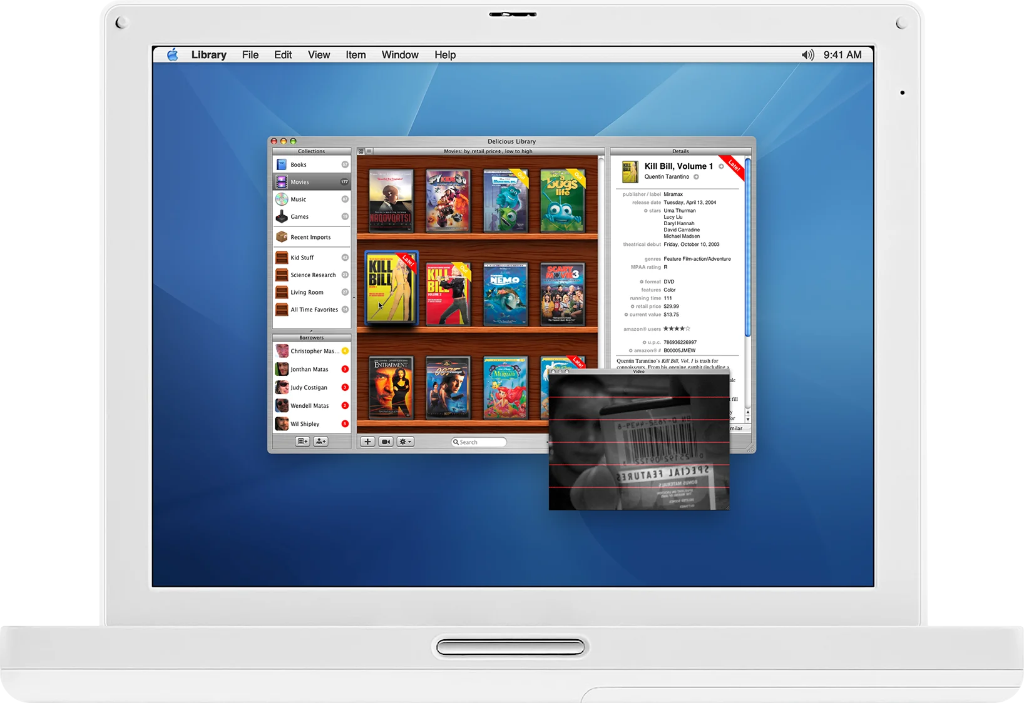Image resolution: width=1024 pixels, height=703 pixels.
Task: Open the View menu
Action: [319, 55]
